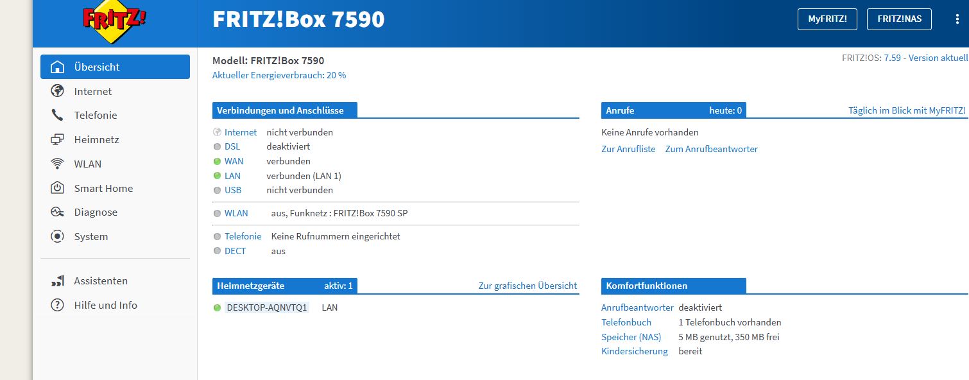Click Aktueller Energieverbrauch: 20 % link
Screen dimensions: 969x380
279,75
